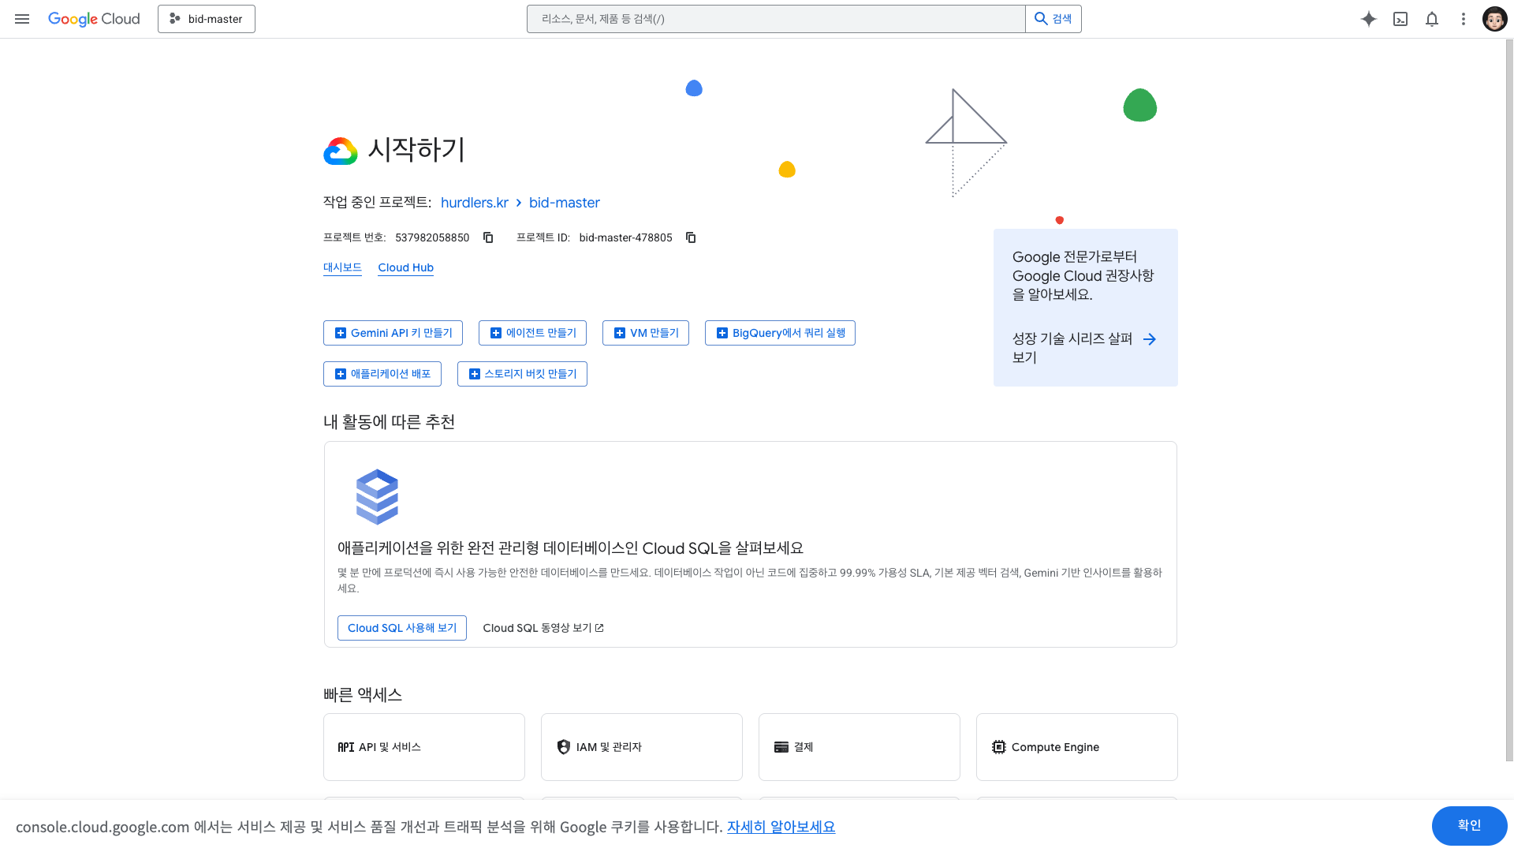
Task: Click BigQuery에서 쿼리 실행 button
Action: [780, 333]
